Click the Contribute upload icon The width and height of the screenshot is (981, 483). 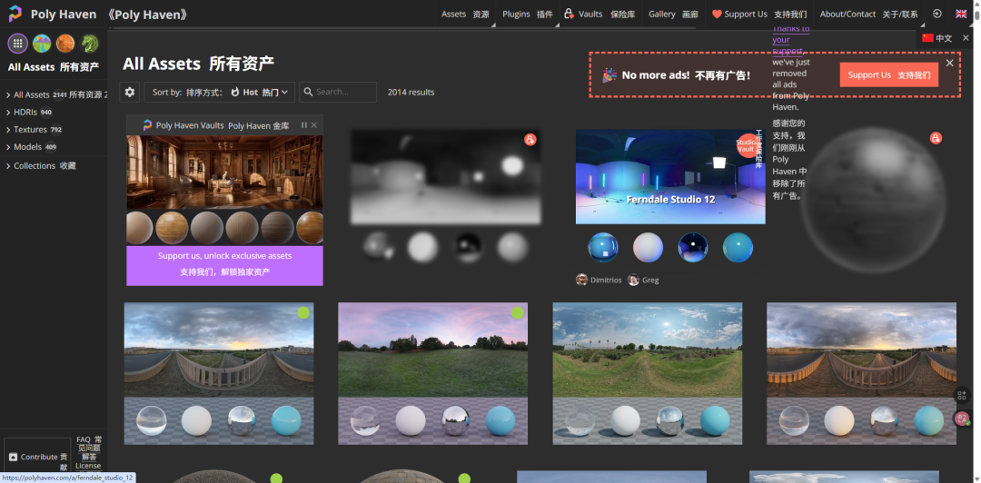point(13,457)
